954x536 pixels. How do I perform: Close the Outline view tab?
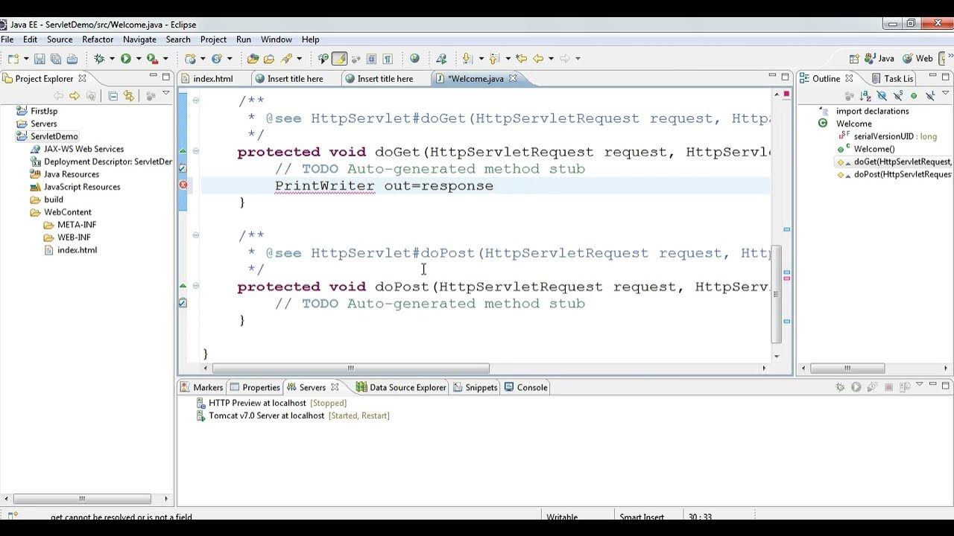849,78
